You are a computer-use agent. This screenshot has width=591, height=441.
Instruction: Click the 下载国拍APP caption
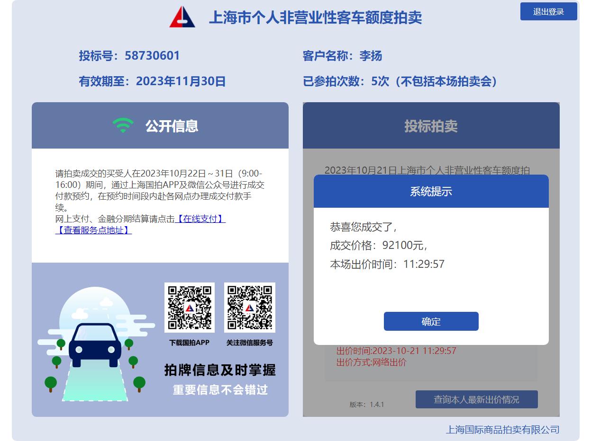pos(189,343)
